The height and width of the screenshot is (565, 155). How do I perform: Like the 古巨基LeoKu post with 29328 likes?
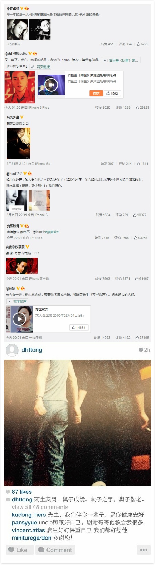[142, 107]
